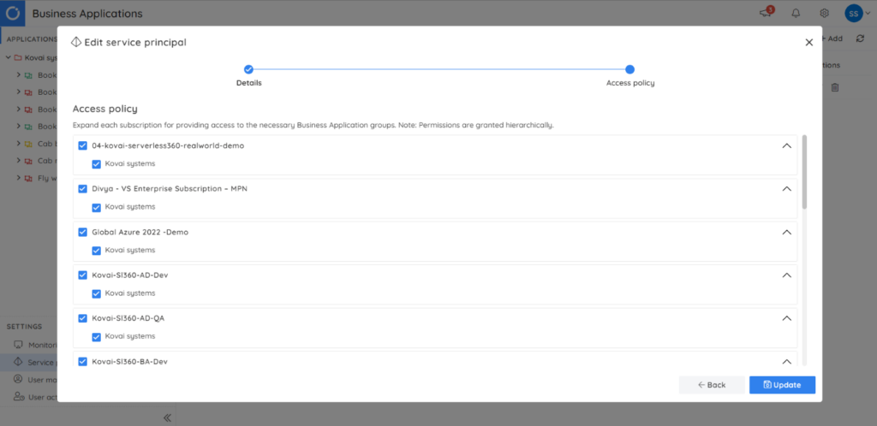Click the Update button

pyautogui.click(x=782, y=385)
